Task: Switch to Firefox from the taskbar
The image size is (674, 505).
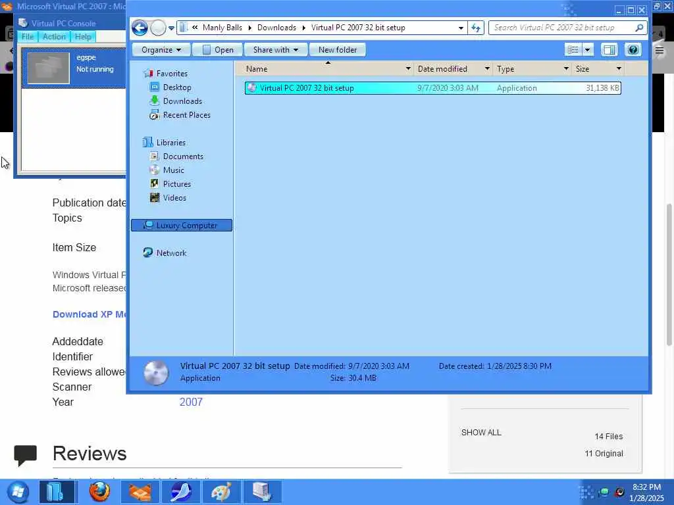Action: (99, 492)
